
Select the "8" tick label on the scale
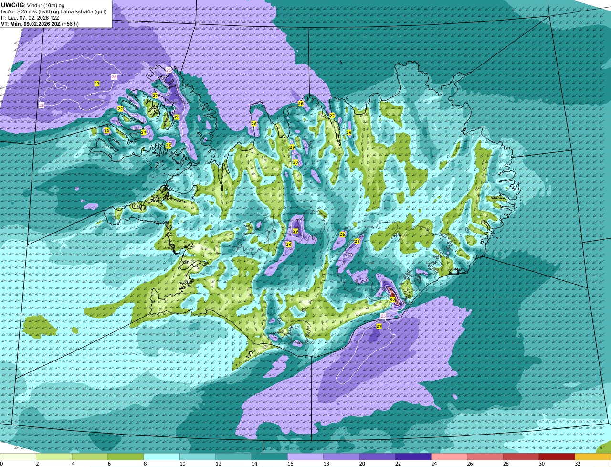pos(144,464)
